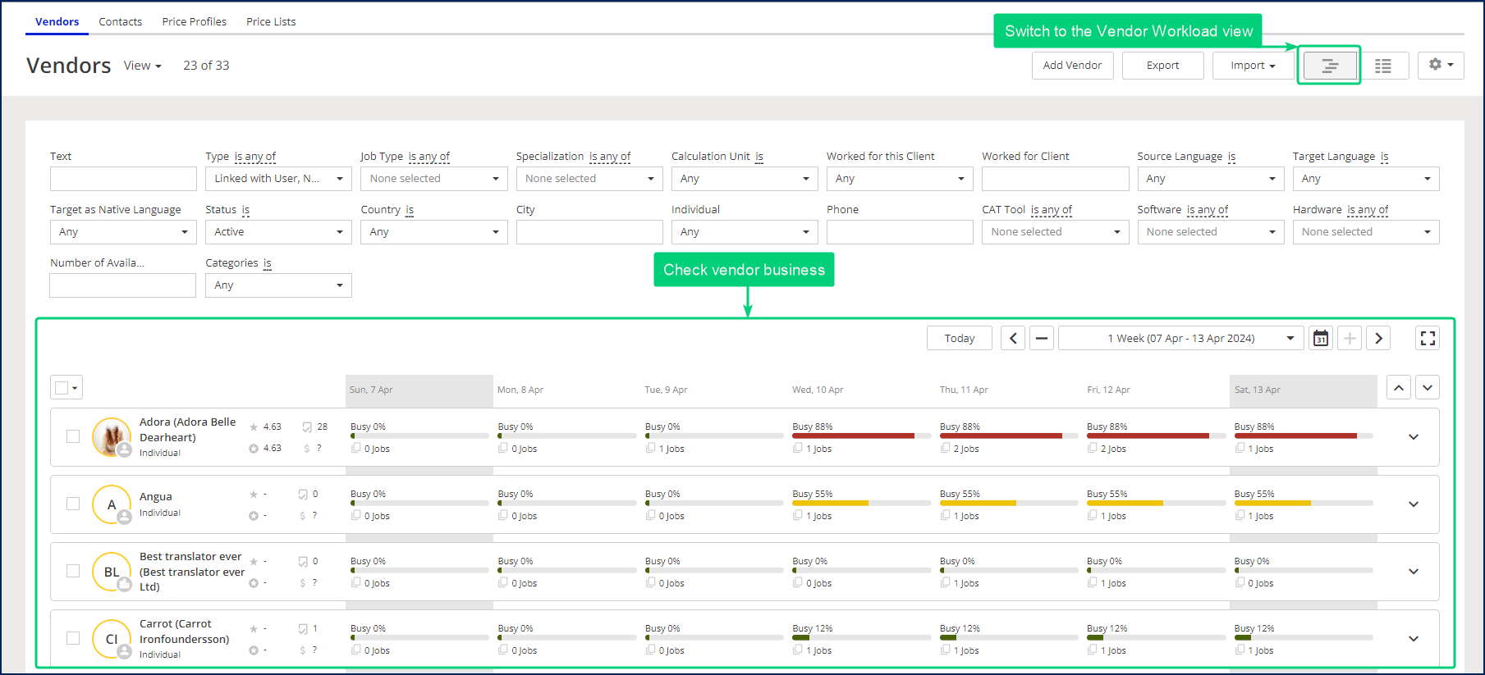Open the Price Profiles tab
This screenshot has width=1485, height=675.
[195, 21]
